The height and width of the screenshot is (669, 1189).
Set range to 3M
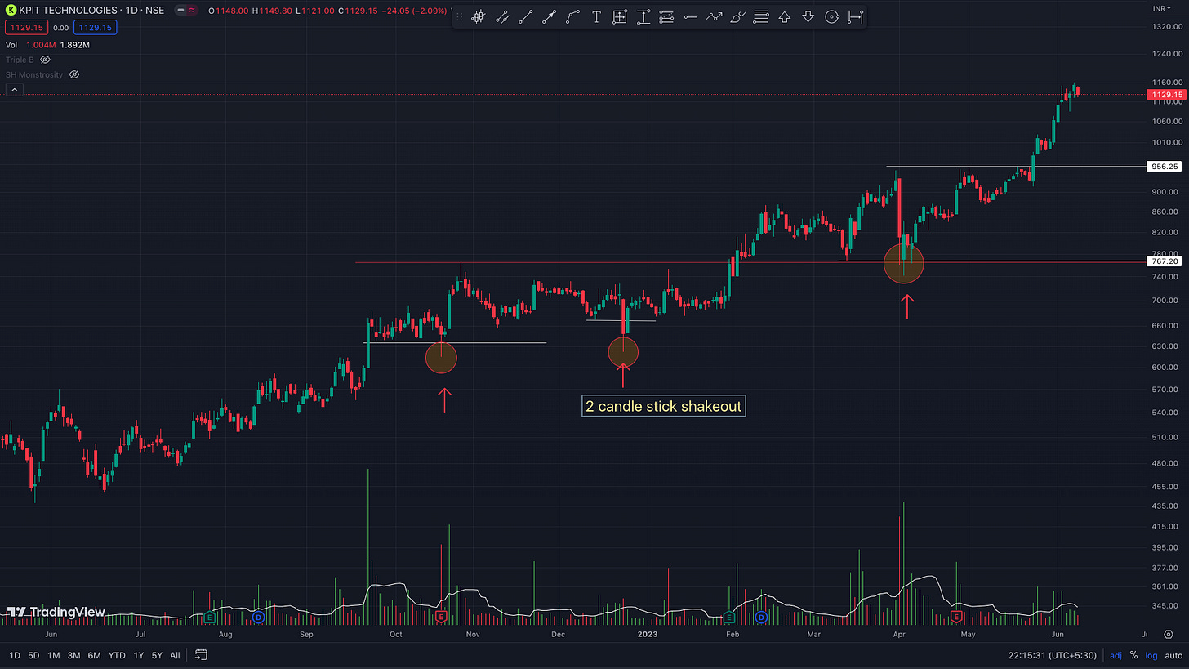point(73,655)
